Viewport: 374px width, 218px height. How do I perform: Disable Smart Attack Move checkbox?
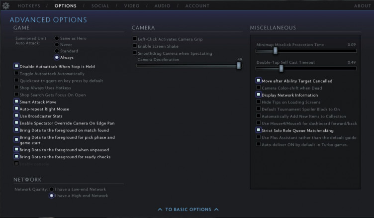pyautogui.click(x=16, y=102)
